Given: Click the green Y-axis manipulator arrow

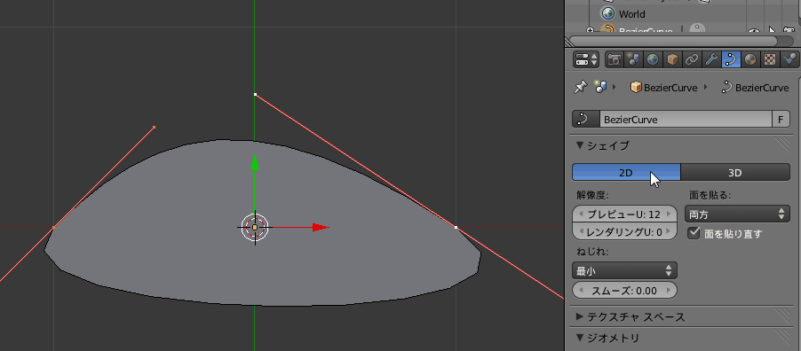Looking at the screenshot, I should point(254,162).
